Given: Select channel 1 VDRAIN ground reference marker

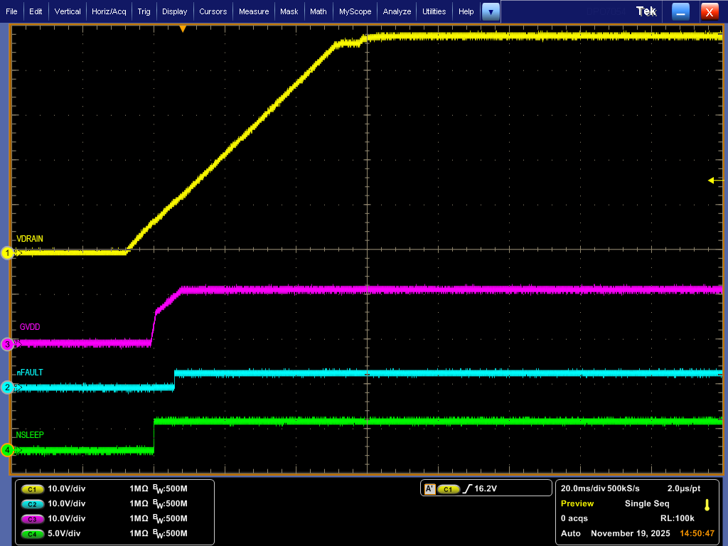Looking at the screenshot, I should click(x=8, y=253).
